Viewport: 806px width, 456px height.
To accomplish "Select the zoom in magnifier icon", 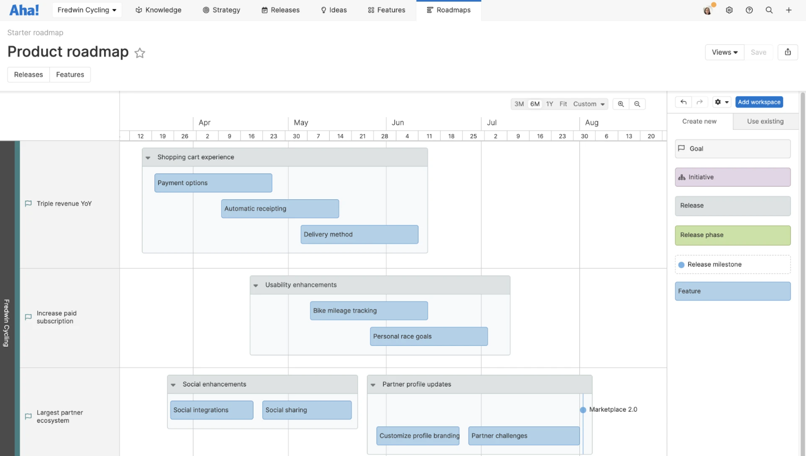I will [x=620, y=103].
